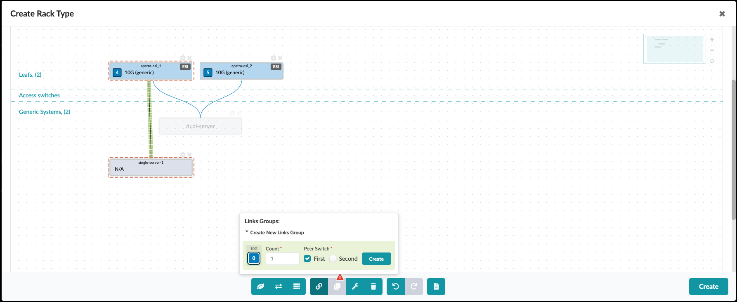Click the main Create rack type button
737x302 pixels.
coord(708,286)
